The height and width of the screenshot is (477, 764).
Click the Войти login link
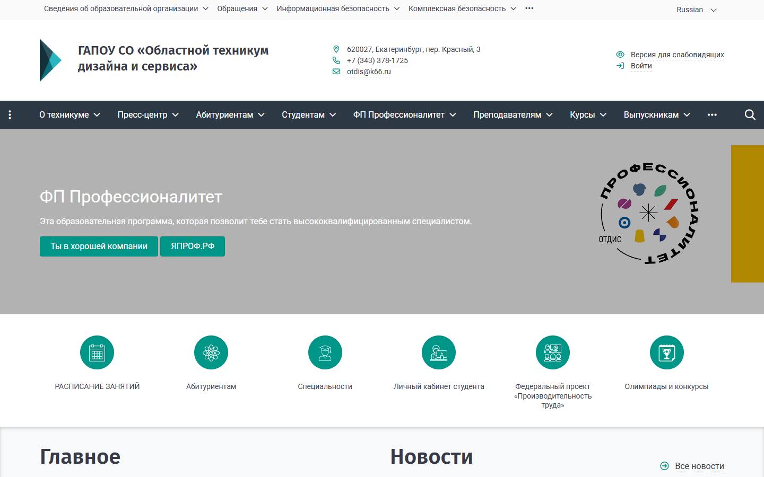coord(641,66)
